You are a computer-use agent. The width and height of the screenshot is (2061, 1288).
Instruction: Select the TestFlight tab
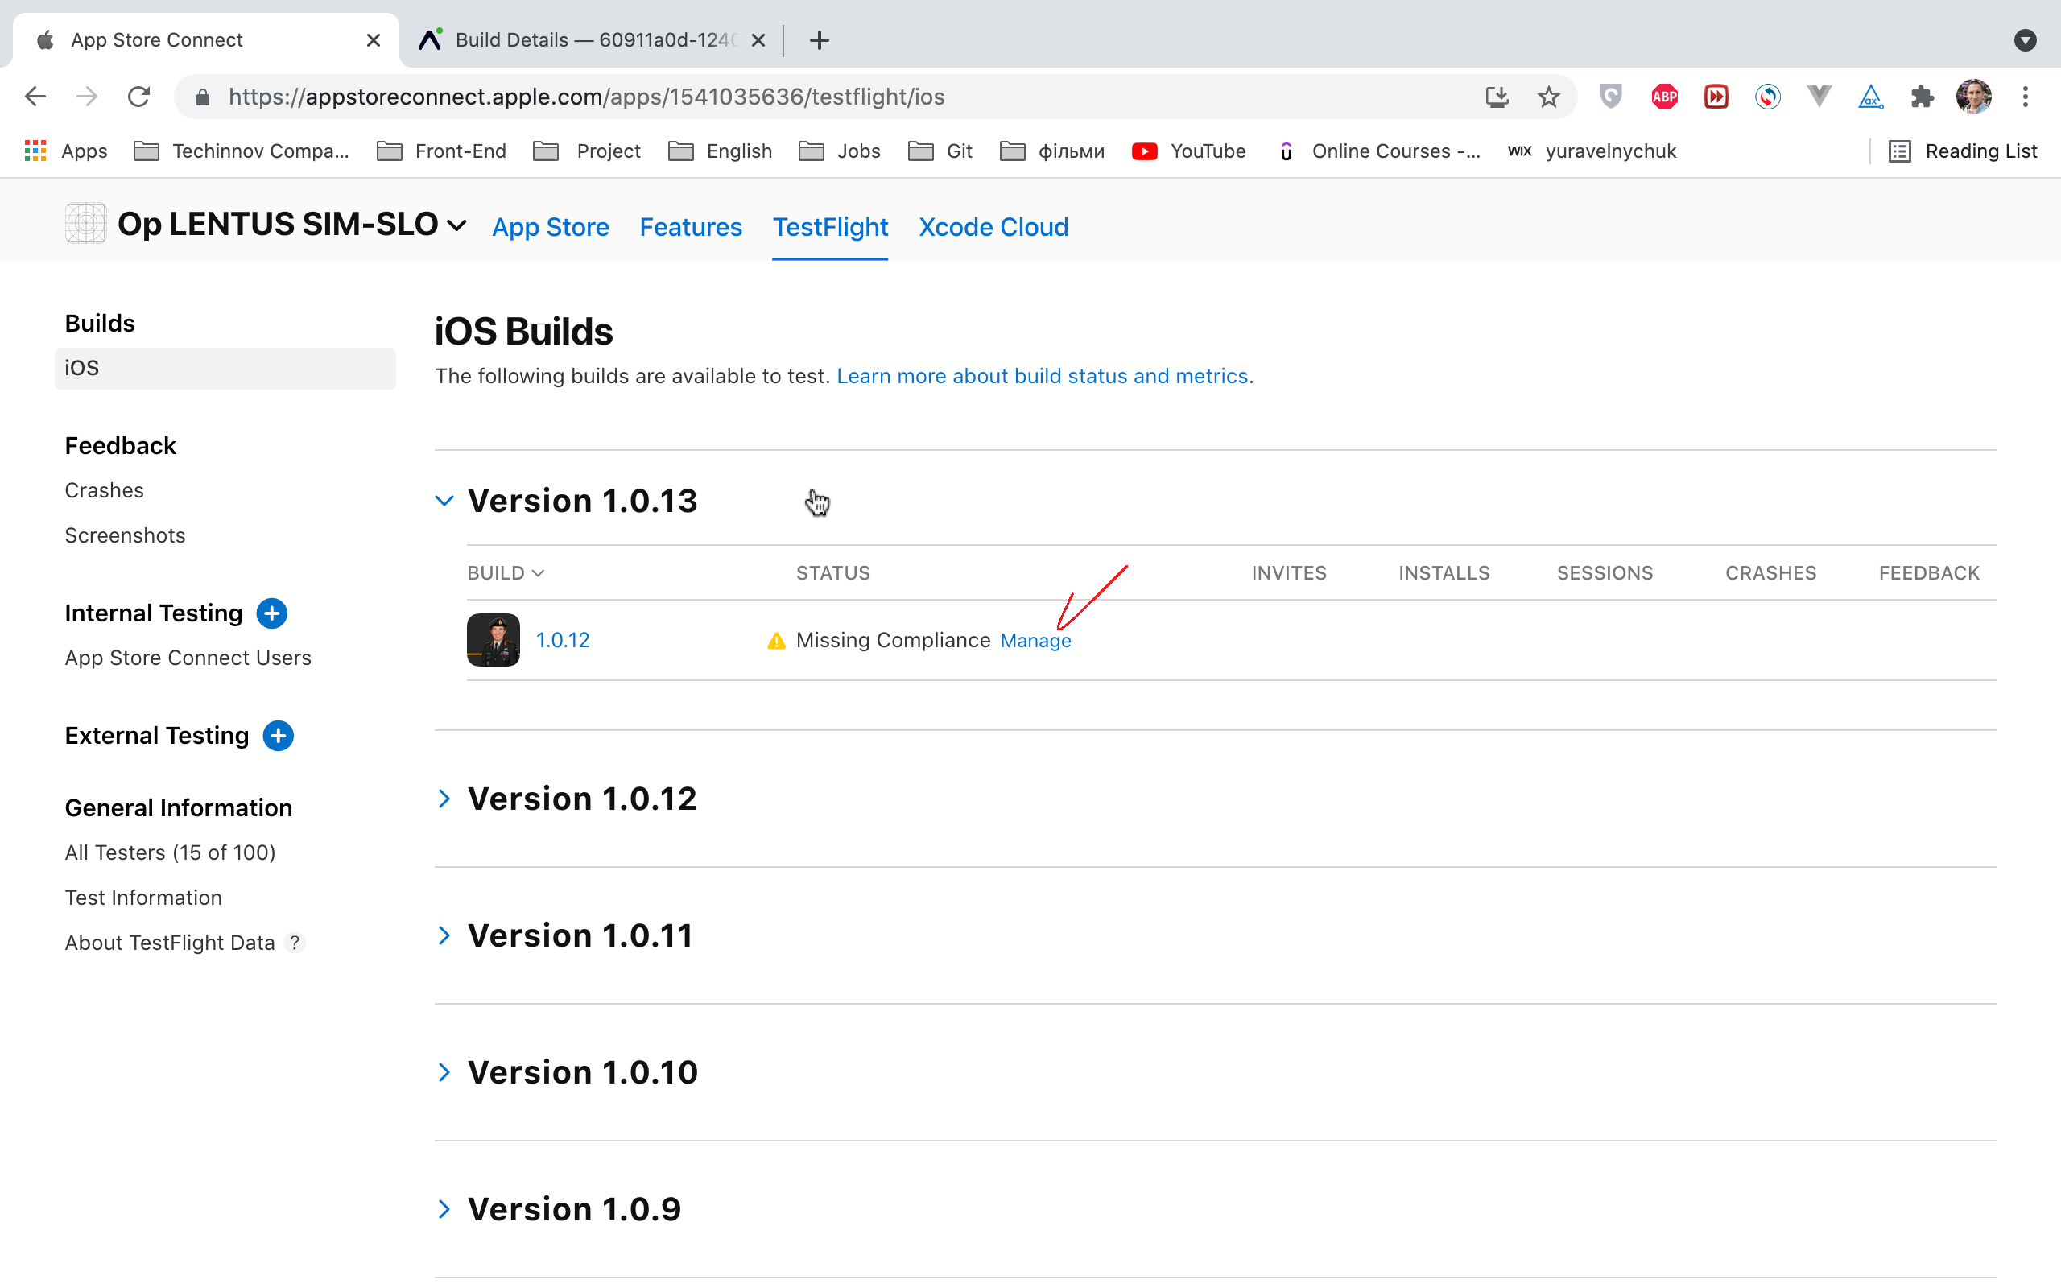click(829, 228)
